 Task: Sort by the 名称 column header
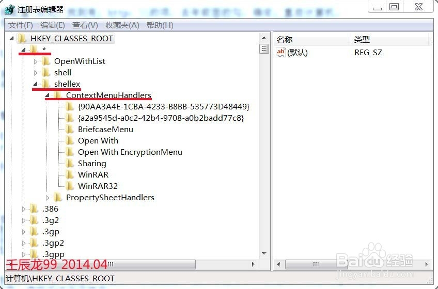point(312,39)
